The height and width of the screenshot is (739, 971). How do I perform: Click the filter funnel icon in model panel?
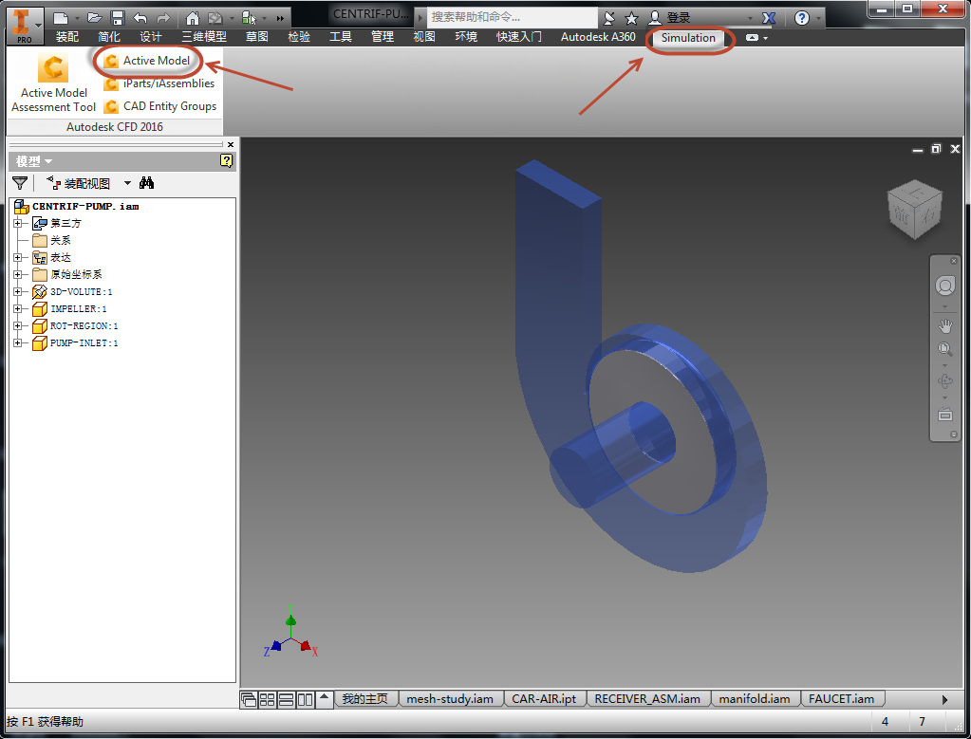click(x=19, y=182)
